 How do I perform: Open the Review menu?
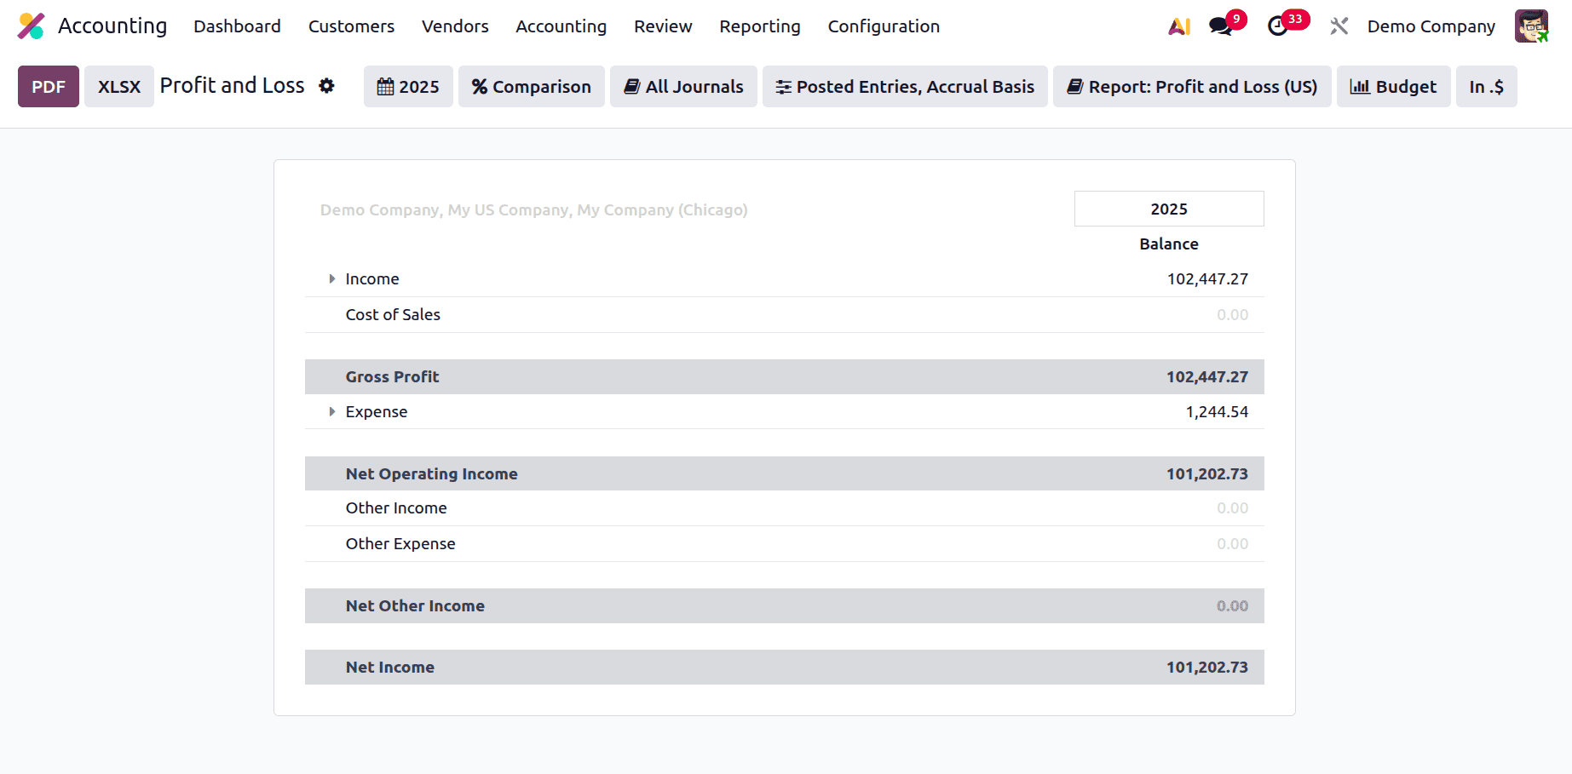tap(663, 26)
